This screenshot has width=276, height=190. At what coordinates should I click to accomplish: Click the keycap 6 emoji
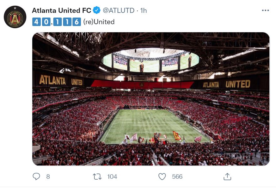76,22
